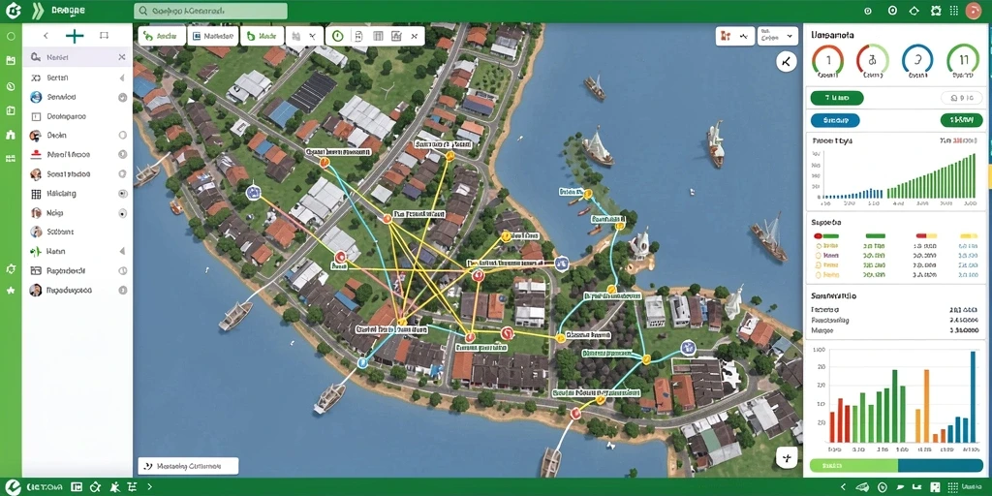Image resolution: width=992 pixels, height=496 pixels.
Task: Toggle the switch on the card icon row
Action: pyautogui.click(x=122, y=271)
